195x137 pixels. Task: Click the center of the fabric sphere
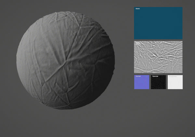[65, 60]
